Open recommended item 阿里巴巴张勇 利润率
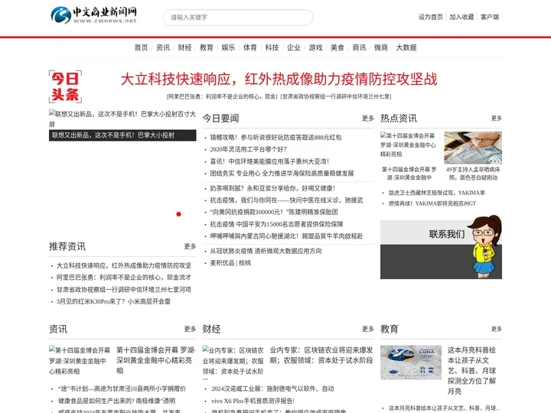This screenshot has width=551, height=413. click(124, 278)
